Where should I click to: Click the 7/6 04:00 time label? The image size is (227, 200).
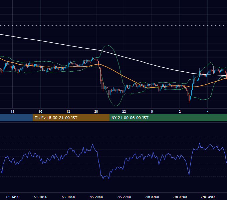pos(208,197)
